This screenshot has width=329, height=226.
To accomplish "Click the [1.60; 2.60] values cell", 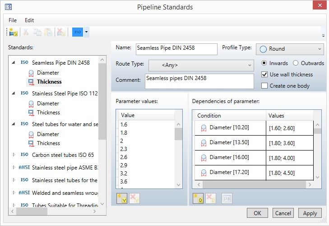I will 290,128.
